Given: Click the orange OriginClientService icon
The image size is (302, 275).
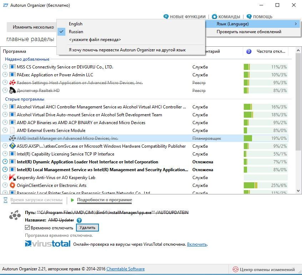Looking at the screenshot, I should point(12,185).
